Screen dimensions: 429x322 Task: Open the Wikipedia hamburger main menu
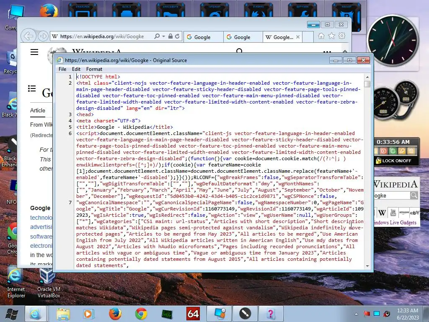(x=34, y=52)
